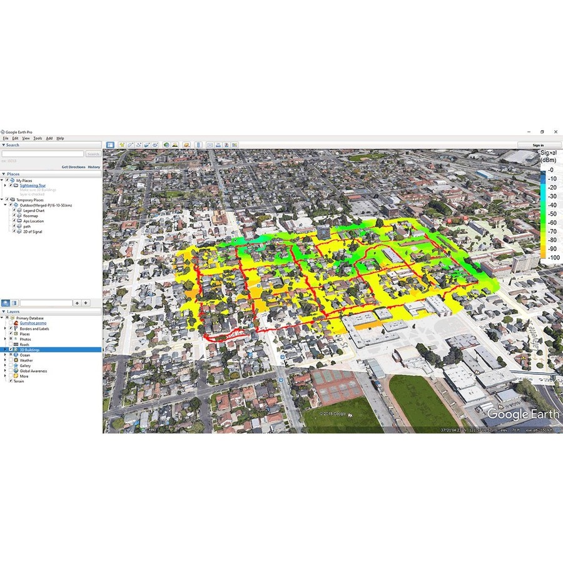Open the Tools menu
This screenshot has height=563, width=563.
pos(38,138)
